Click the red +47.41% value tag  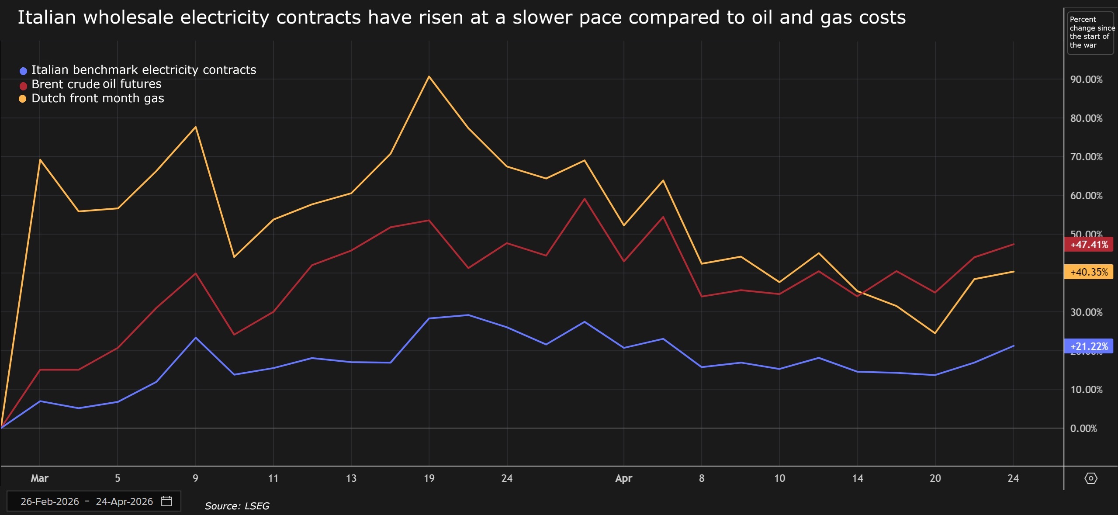[1089, 244]
